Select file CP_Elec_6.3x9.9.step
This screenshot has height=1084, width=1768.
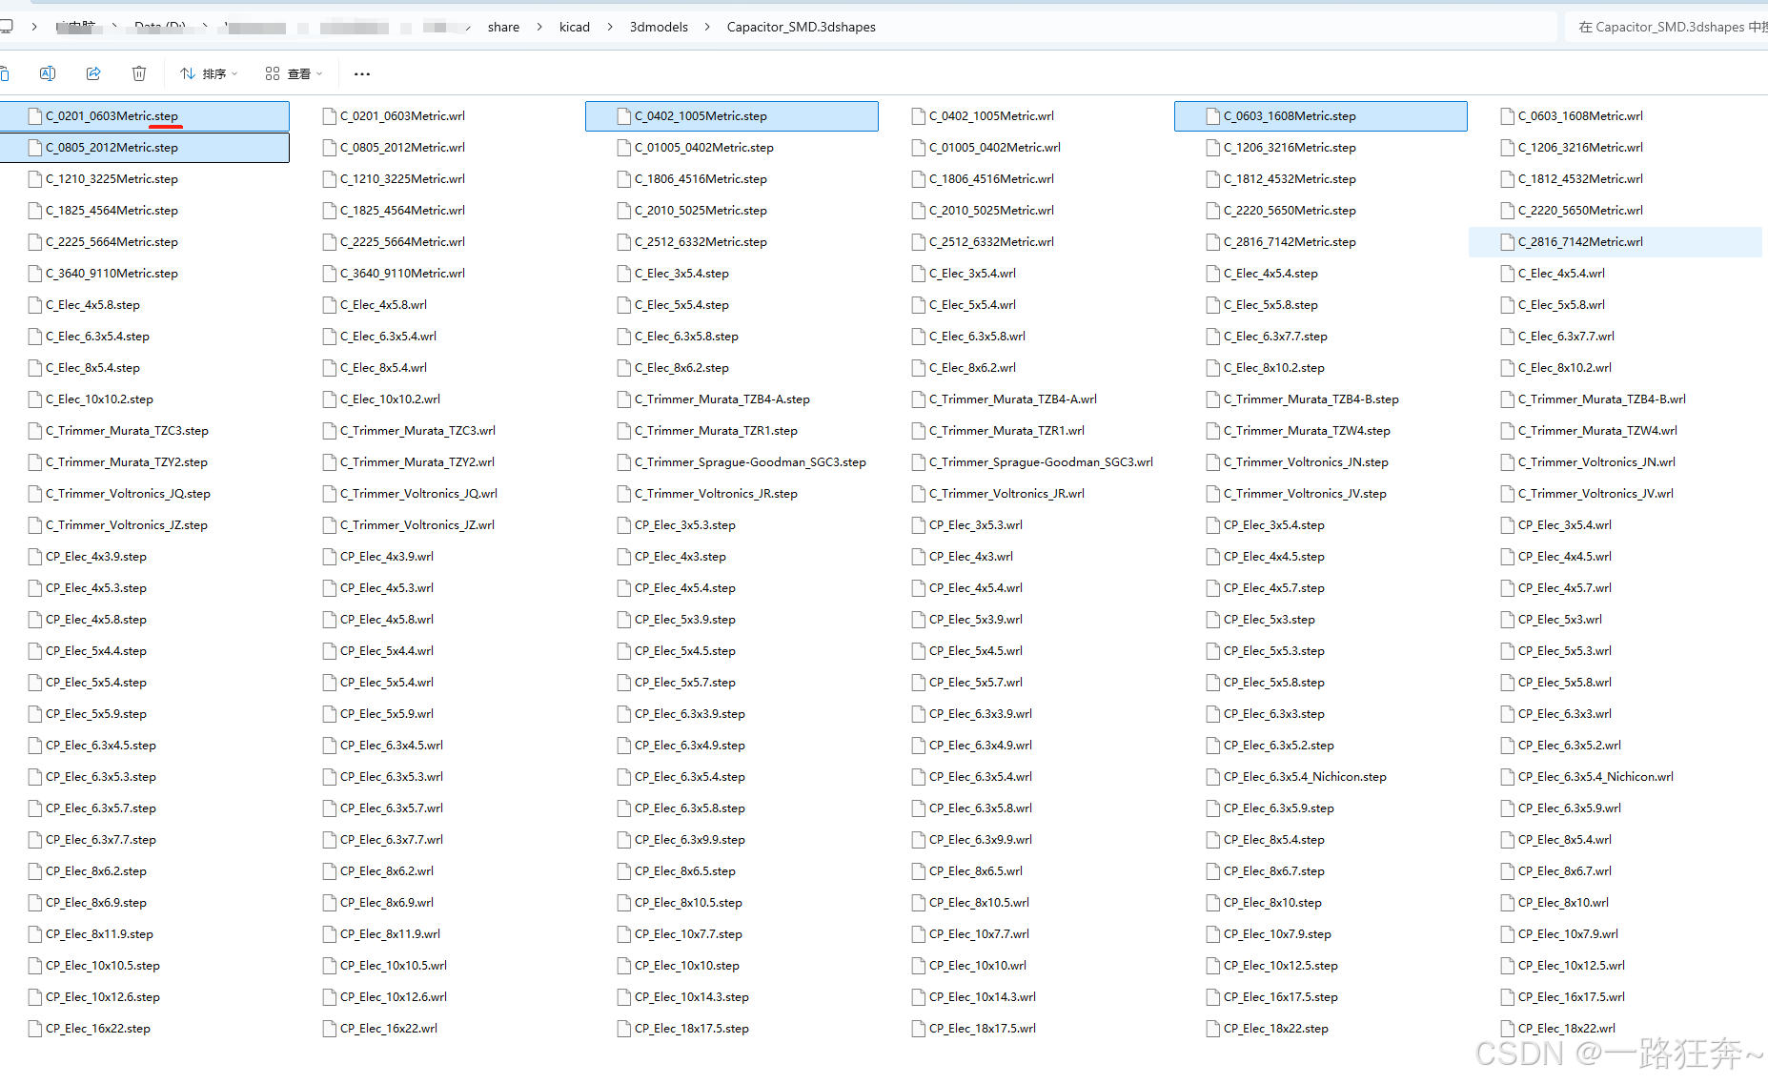[x=690, y=840]
